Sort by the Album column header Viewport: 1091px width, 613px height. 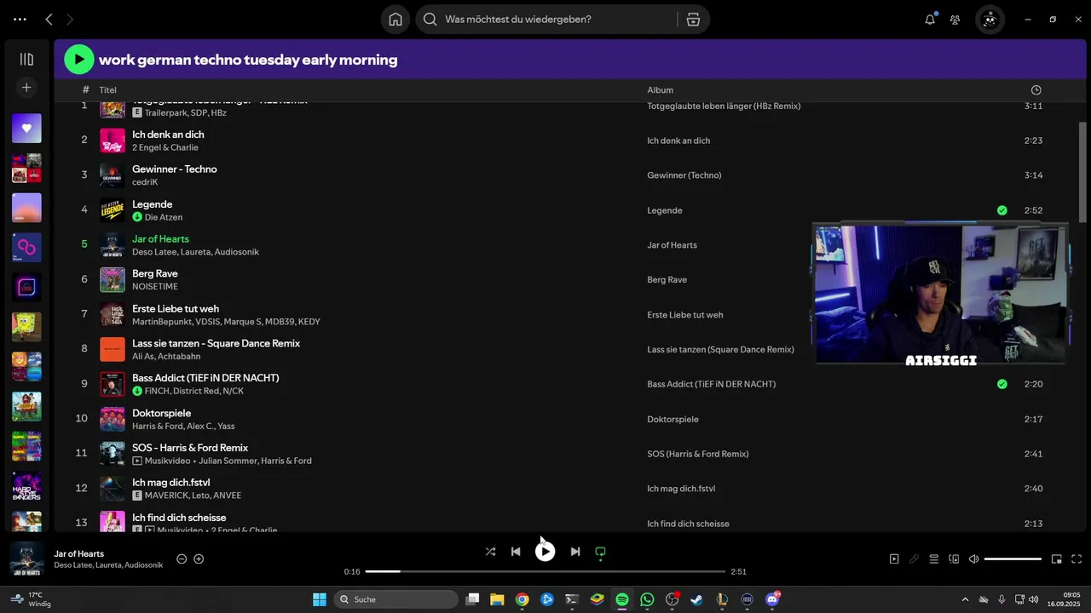(x=660, y=89)
